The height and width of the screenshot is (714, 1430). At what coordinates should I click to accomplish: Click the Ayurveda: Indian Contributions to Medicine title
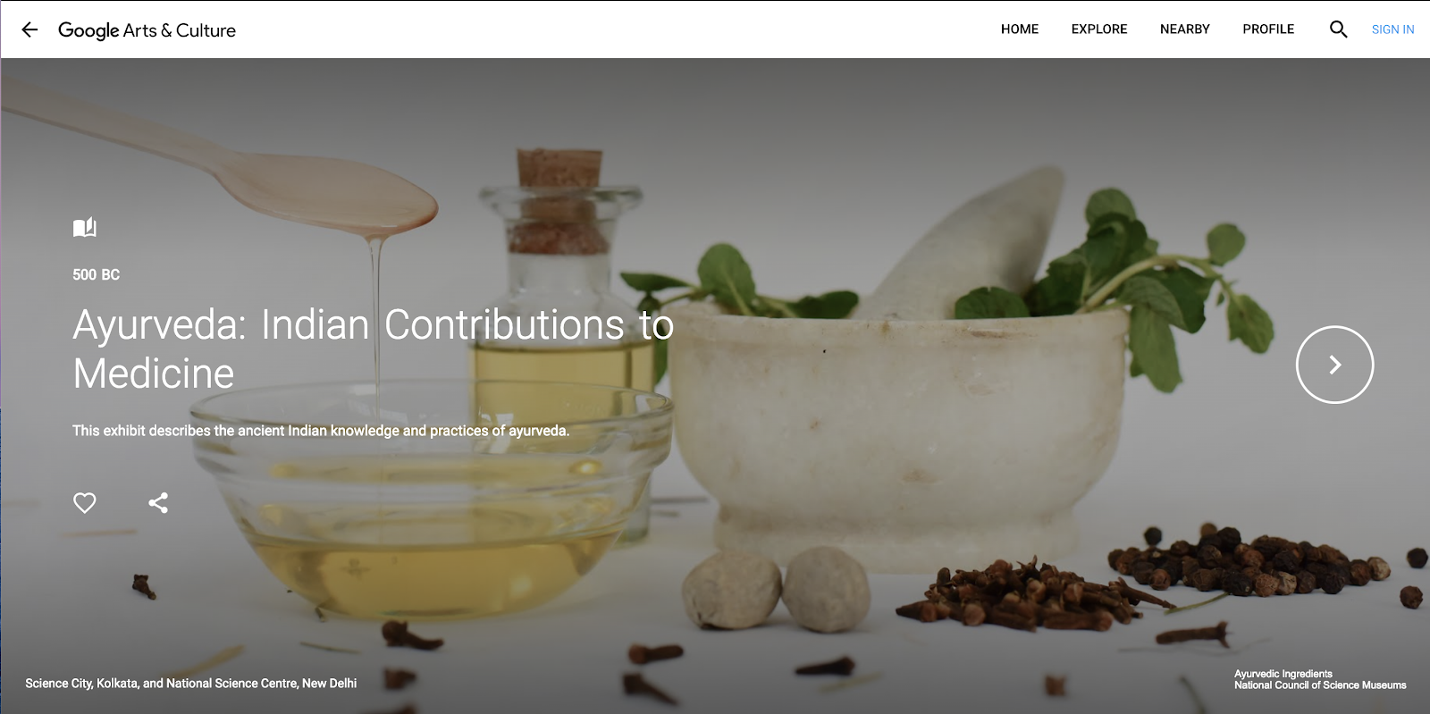tap(374, 349)
